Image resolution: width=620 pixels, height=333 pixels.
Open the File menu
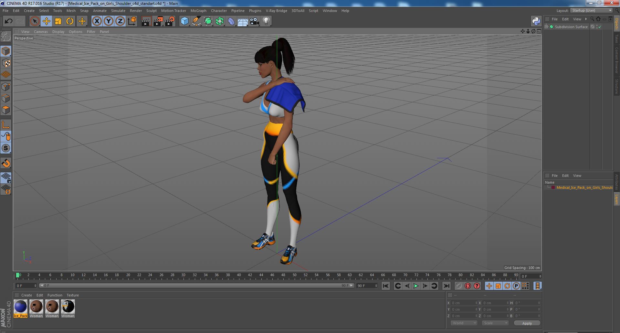pyautogui.click(x=5, y=11)
